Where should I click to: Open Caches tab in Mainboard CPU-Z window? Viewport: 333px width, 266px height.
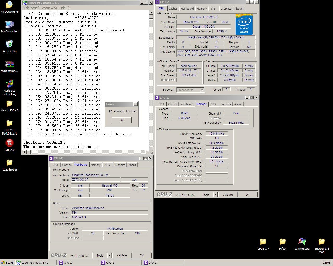point(67,165)
